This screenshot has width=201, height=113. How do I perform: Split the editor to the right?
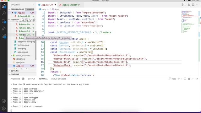click(x=193, y=5)
